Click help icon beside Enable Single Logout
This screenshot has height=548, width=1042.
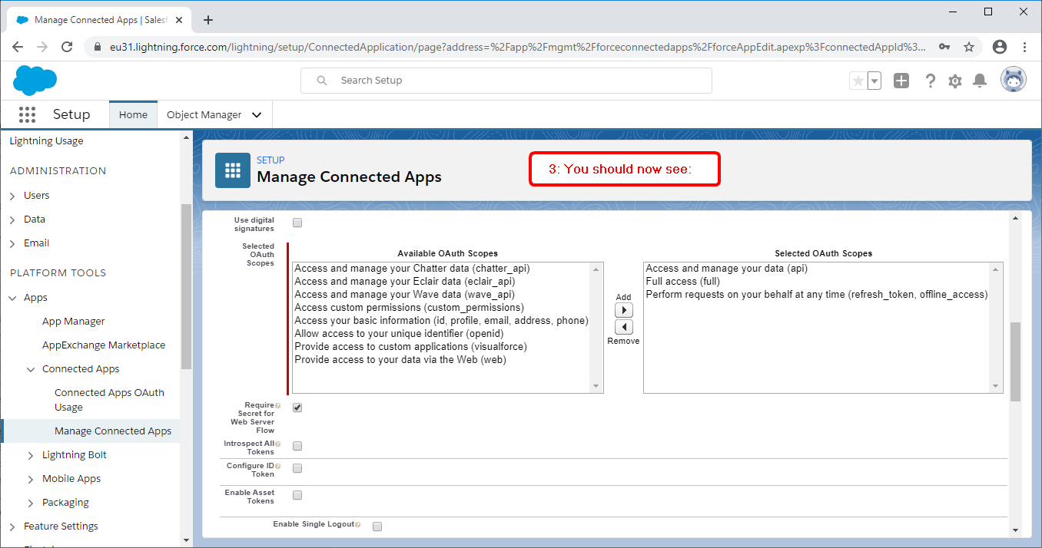pyautogui.click(x=358, y=524)
